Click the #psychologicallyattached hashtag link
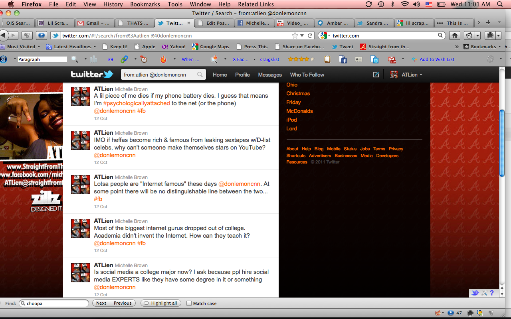The height and width of the screenshot is (319, 511). point(137,103)
